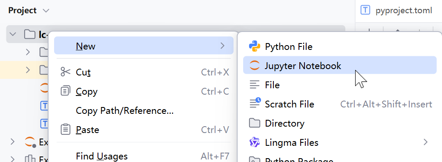Click the Directory folder icon
The width and height of the screenshot is (442, 162).
point(255,123)
